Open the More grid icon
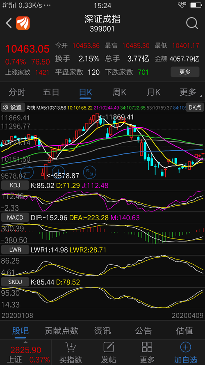205x365 pixels. pos(147,347)
